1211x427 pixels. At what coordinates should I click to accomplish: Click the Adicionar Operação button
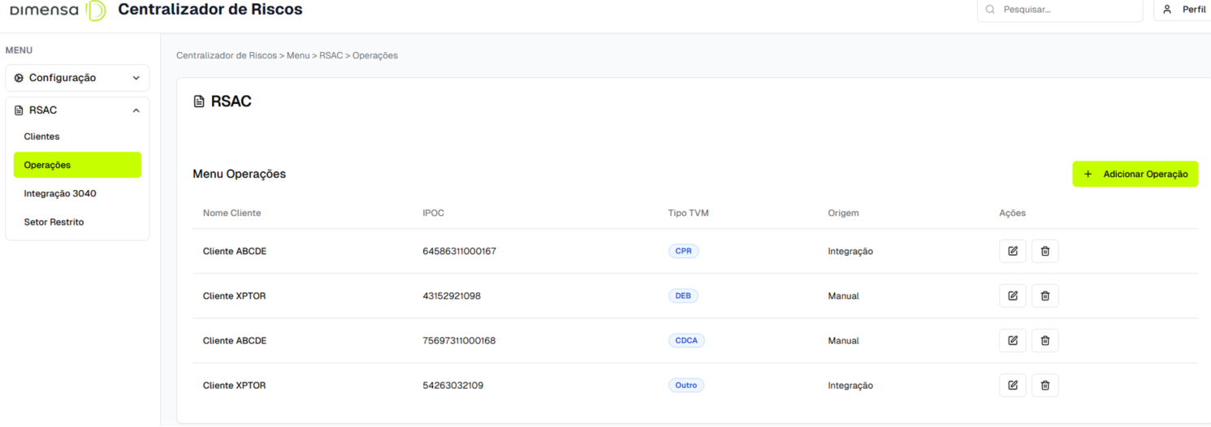coord(1135,175)
